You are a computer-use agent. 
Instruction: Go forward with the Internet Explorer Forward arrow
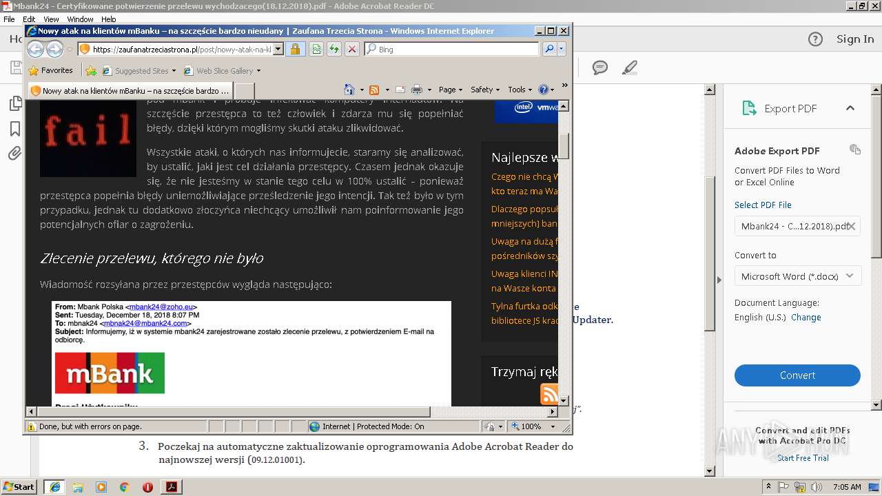[54, 49]
